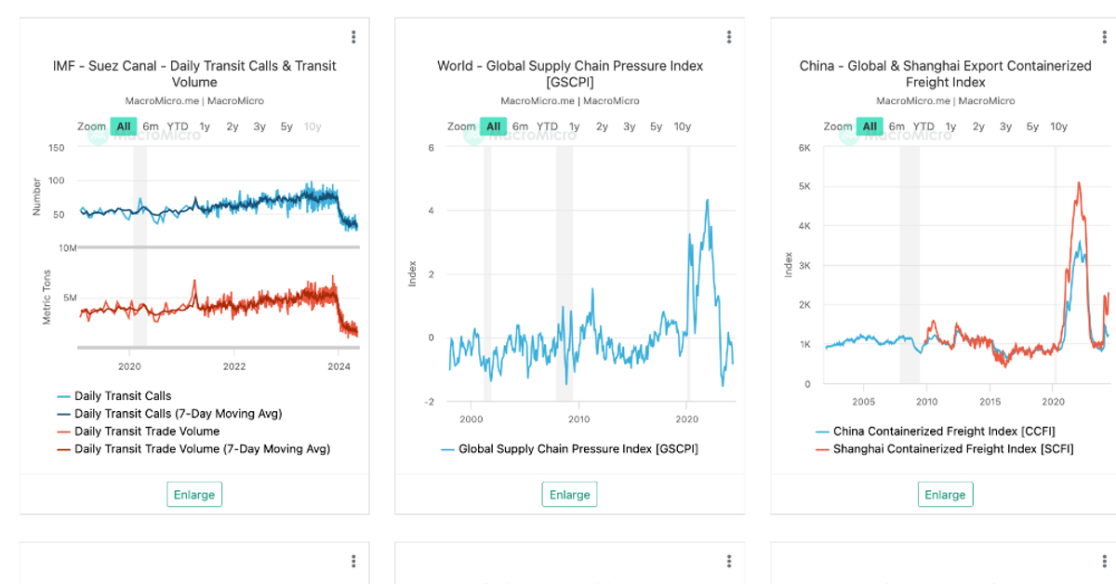The width and height of the screenshot is (1116, 584).
Task: Set Freight Index chart zoom to 5y
Action: [x=1032, y=126]
